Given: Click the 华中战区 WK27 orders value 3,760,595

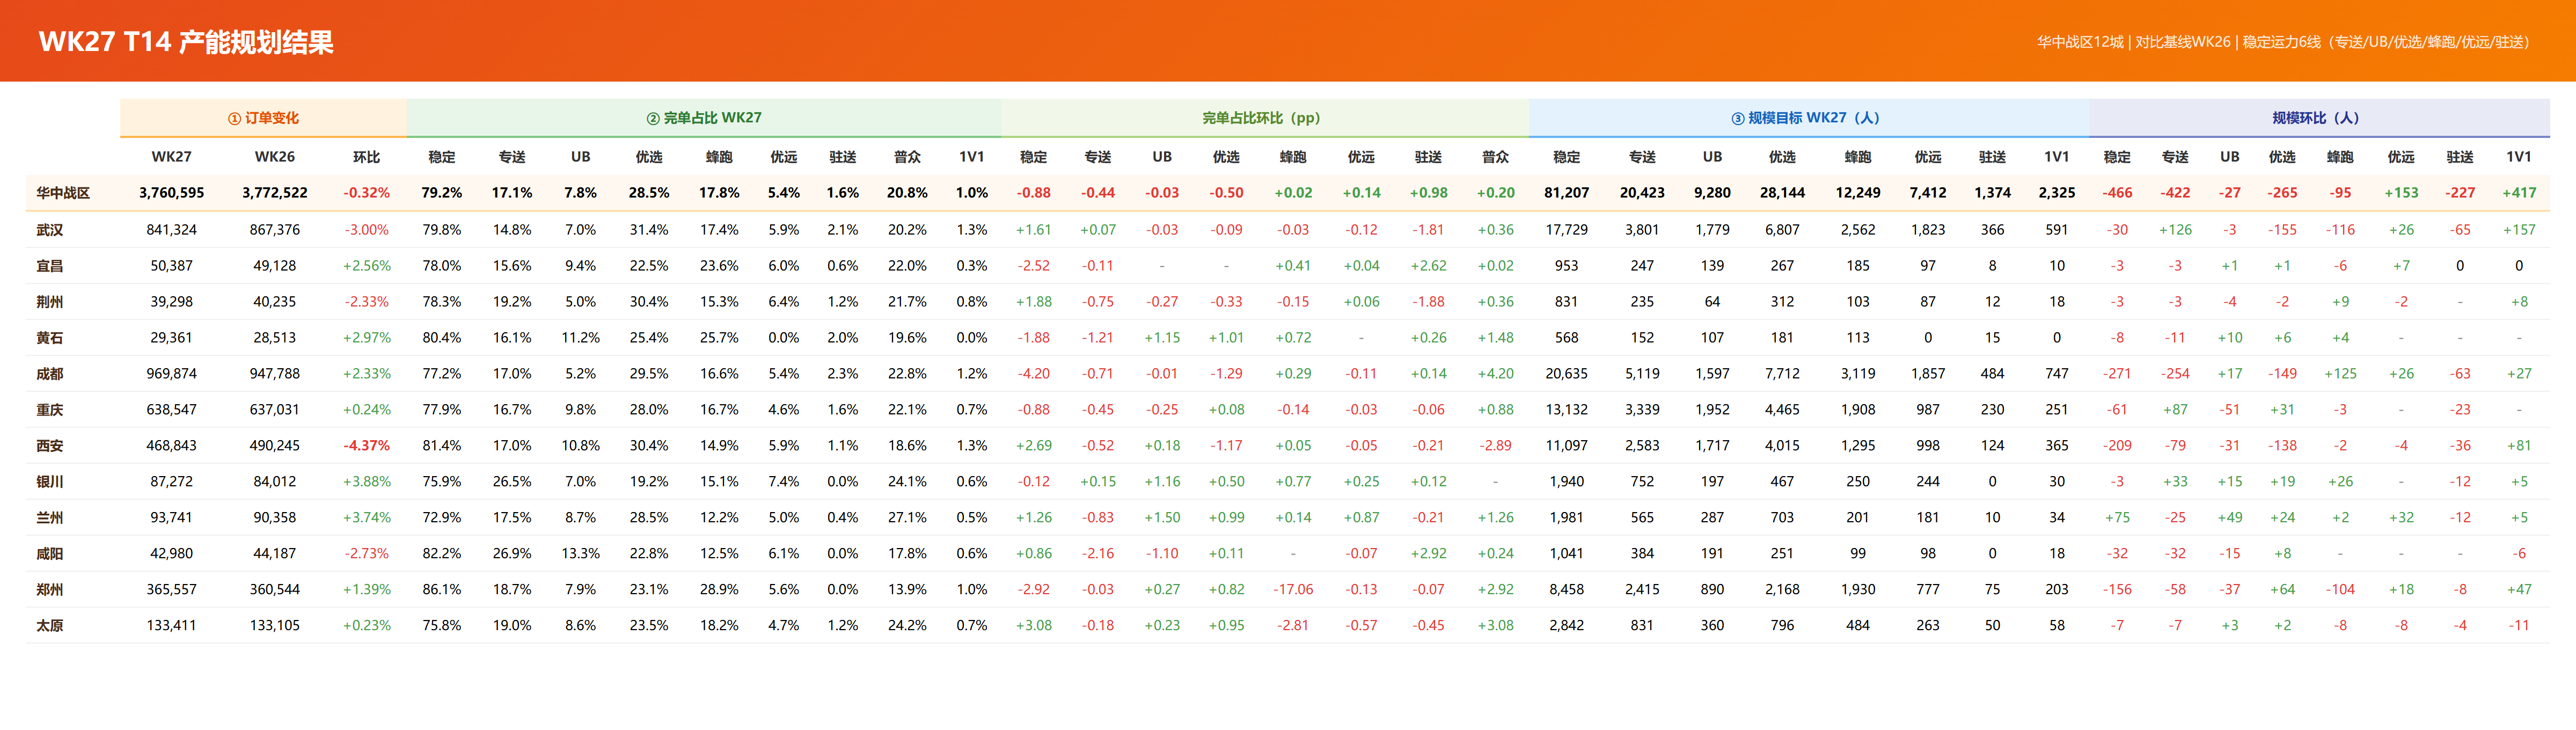Looking at the screenshot, I should pyautogui.click(x=172, y=193).
